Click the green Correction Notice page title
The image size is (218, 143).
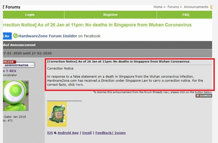(97, 25)
